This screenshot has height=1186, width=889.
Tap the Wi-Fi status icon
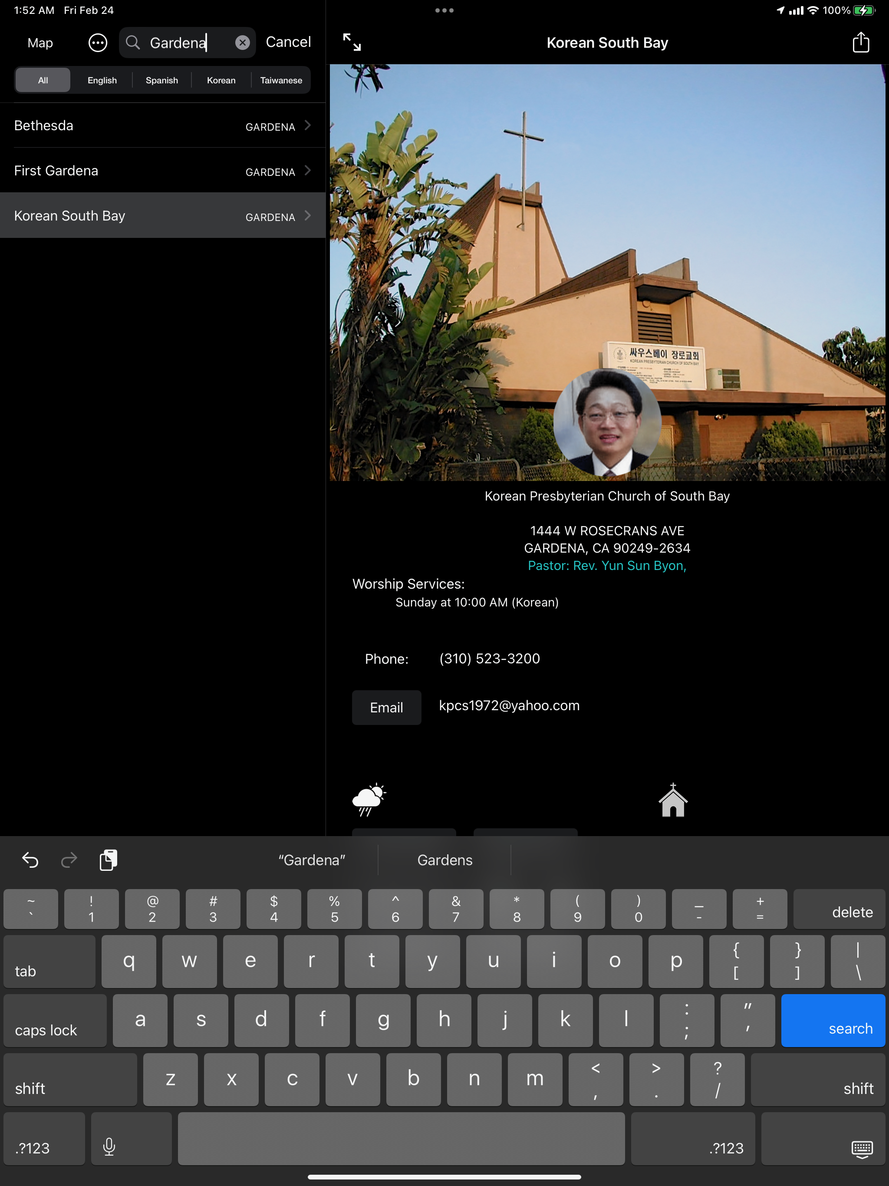(x=813, y=10)
